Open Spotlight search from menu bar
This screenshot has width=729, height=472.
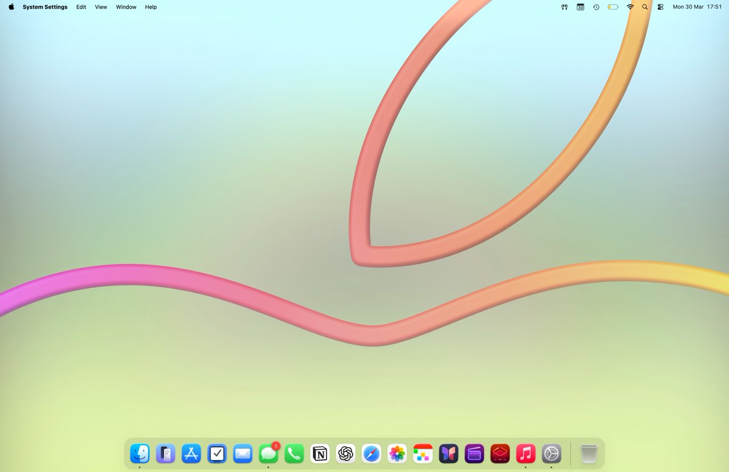pyautogui.click(x=645, y=7)
